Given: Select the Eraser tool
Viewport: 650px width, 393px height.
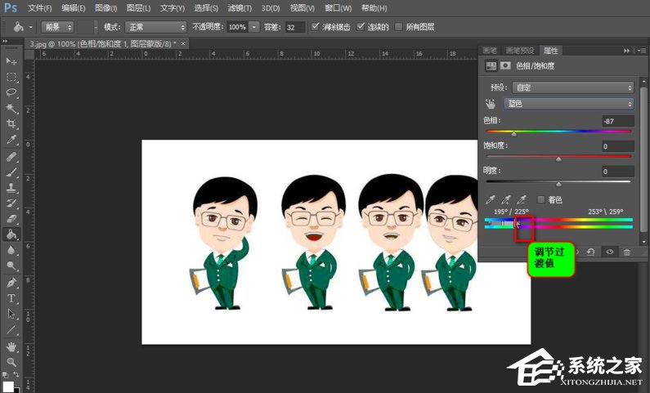Looking at the screenshot, I should click(11, 219).
